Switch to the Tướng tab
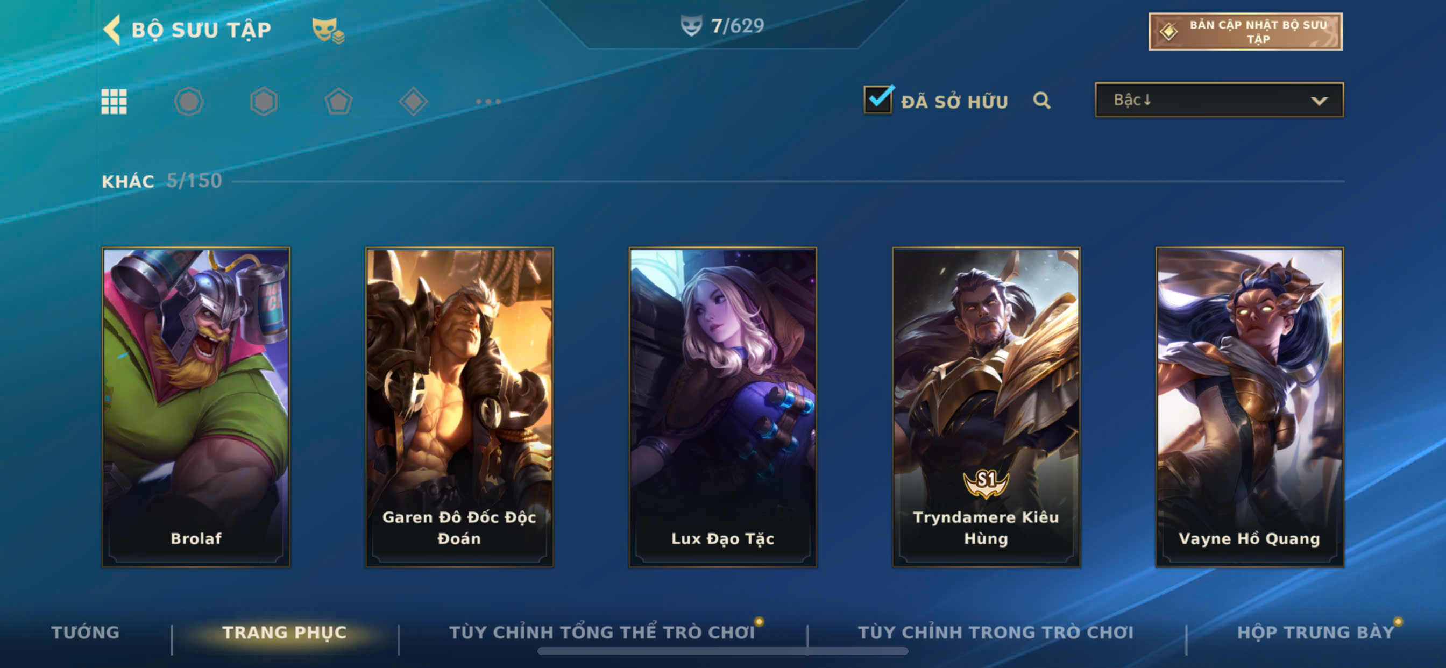This screenshot has width=1446, height=668. tap(86, 632)
